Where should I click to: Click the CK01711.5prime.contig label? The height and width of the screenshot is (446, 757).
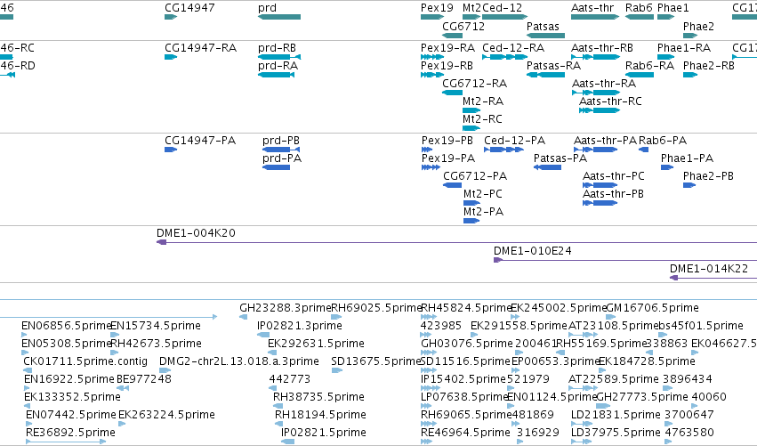[x=85, y=361]
